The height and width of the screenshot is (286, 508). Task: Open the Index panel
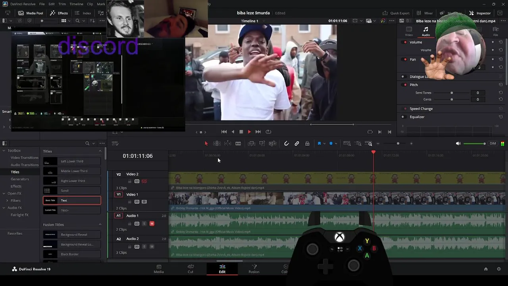coord(83,13)
